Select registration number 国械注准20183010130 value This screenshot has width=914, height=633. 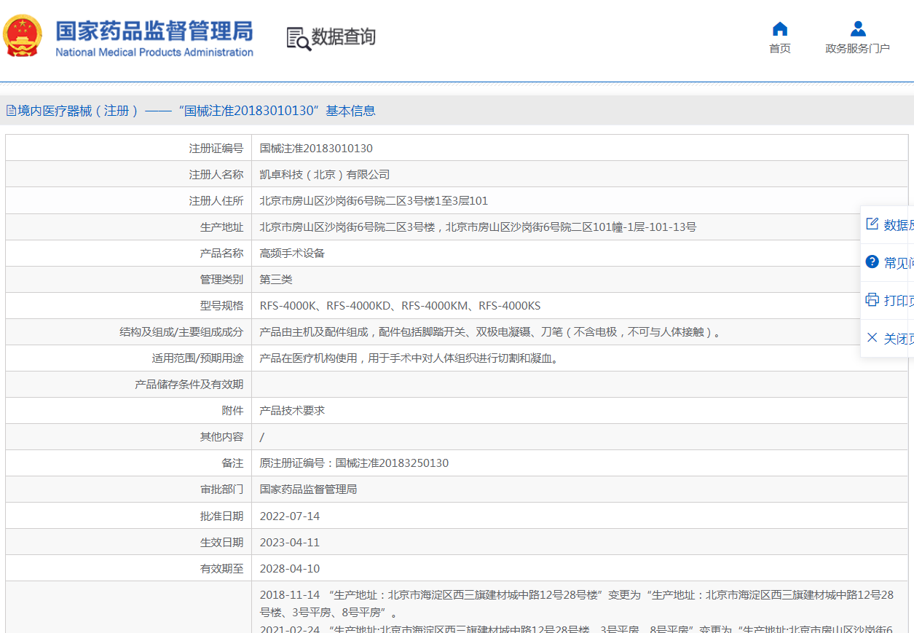pos(316,149)
